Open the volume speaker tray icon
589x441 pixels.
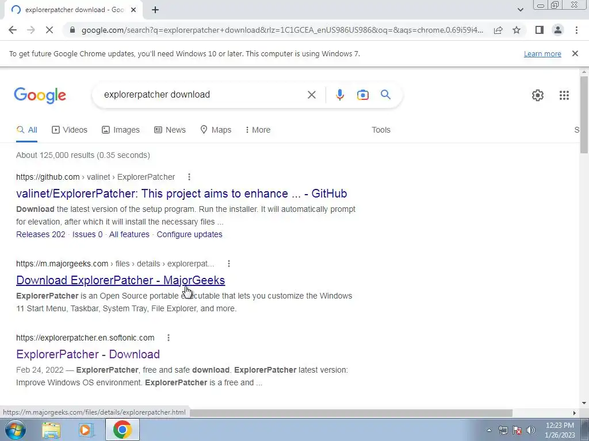531,431
